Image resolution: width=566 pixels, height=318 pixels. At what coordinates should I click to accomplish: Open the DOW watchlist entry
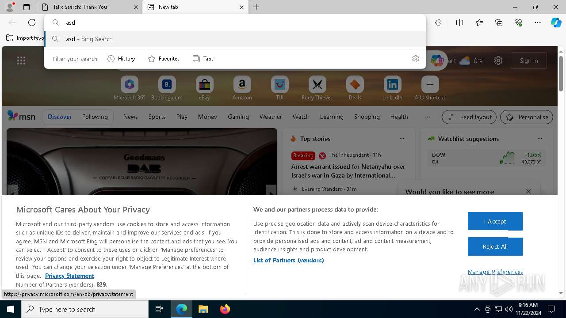click(x=486, y=158)
